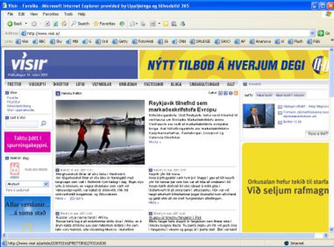334x247 pixels.
Task: Click the Windows flag logo in menu bar
Action: click(329, 14)
